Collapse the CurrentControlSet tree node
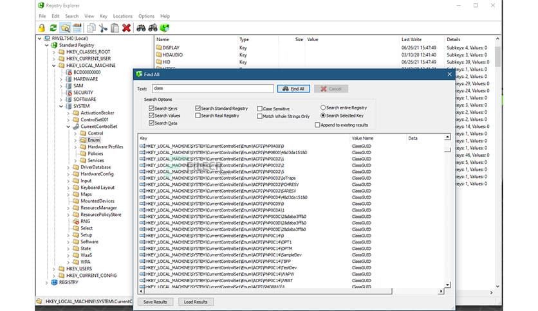Image resolution: width=538 pixels, height=311 pixels. click(68, 127)
